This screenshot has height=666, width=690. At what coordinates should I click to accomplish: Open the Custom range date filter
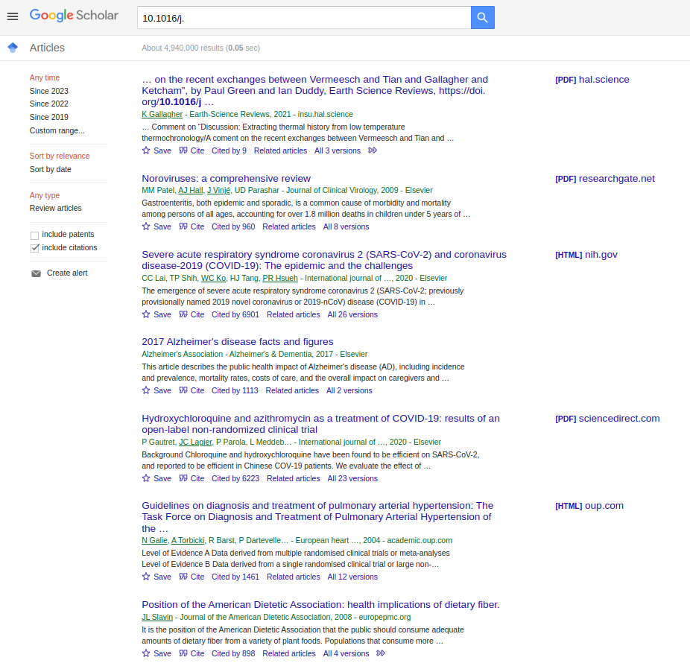point(57,130)
